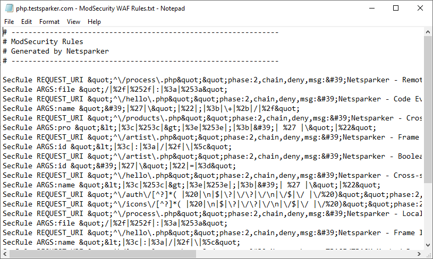Close the Notepad window
This screenshot has height=259, width=433.
(x=420, y=8)
